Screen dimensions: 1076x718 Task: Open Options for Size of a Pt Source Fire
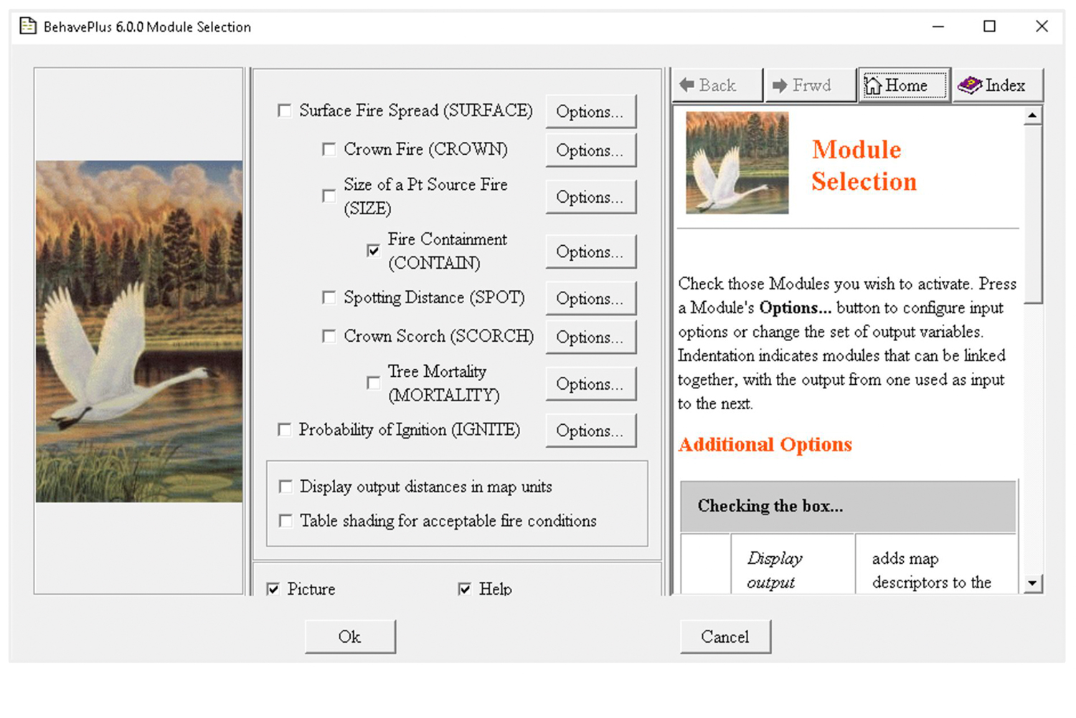tap(590, 197)
